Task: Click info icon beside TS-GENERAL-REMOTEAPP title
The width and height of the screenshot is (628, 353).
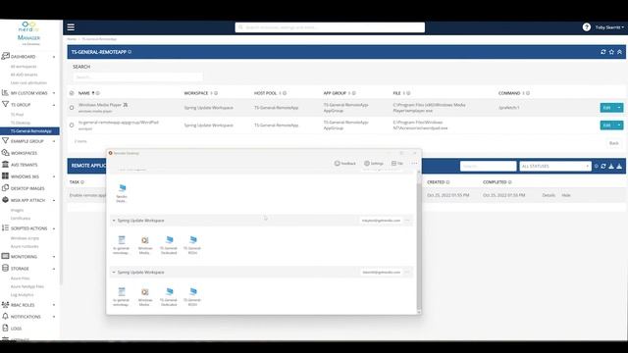Action: 130,52
